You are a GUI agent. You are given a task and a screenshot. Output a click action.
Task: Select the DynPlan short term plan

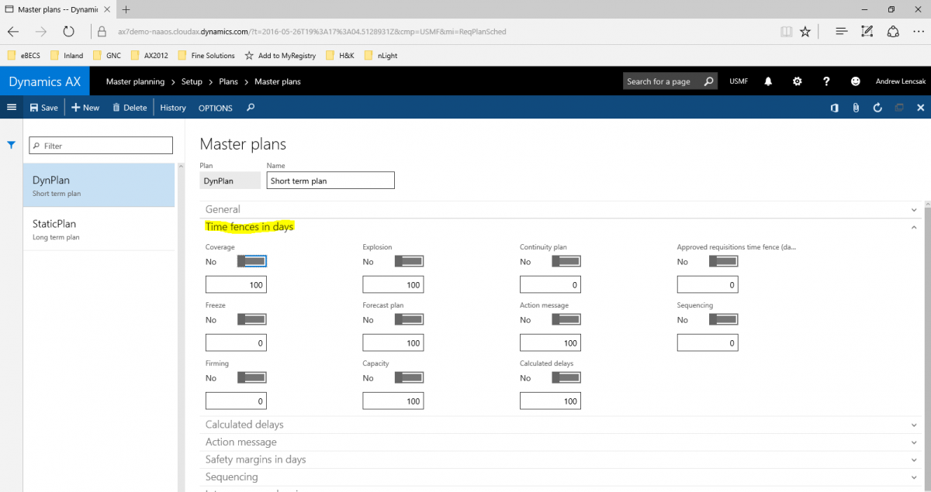point(99,185)
